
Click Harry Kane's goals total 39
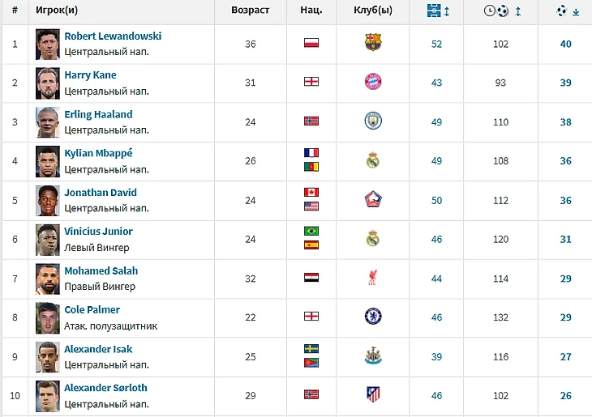coord(565,83)
